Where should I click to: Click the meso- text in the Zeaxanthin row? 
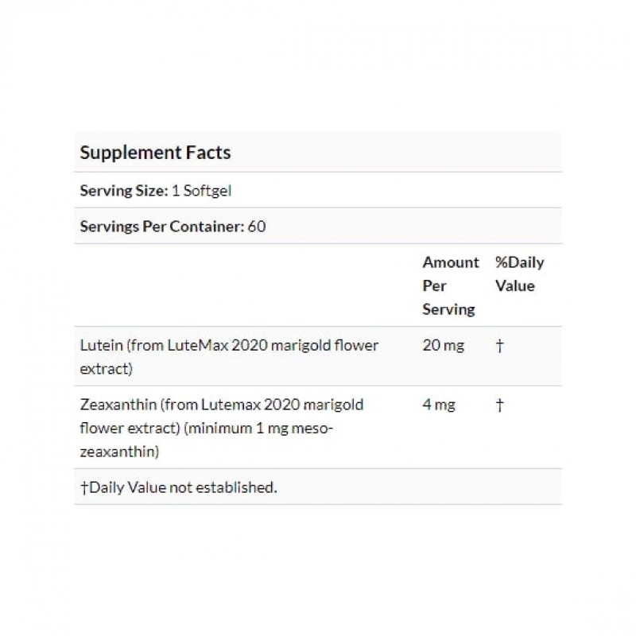(322, 429)
